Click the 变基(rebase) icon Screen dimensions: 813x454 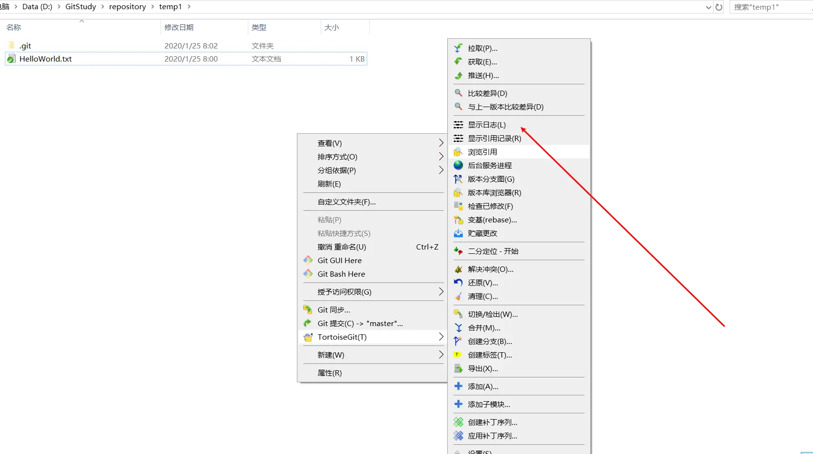tap(458, 220)
